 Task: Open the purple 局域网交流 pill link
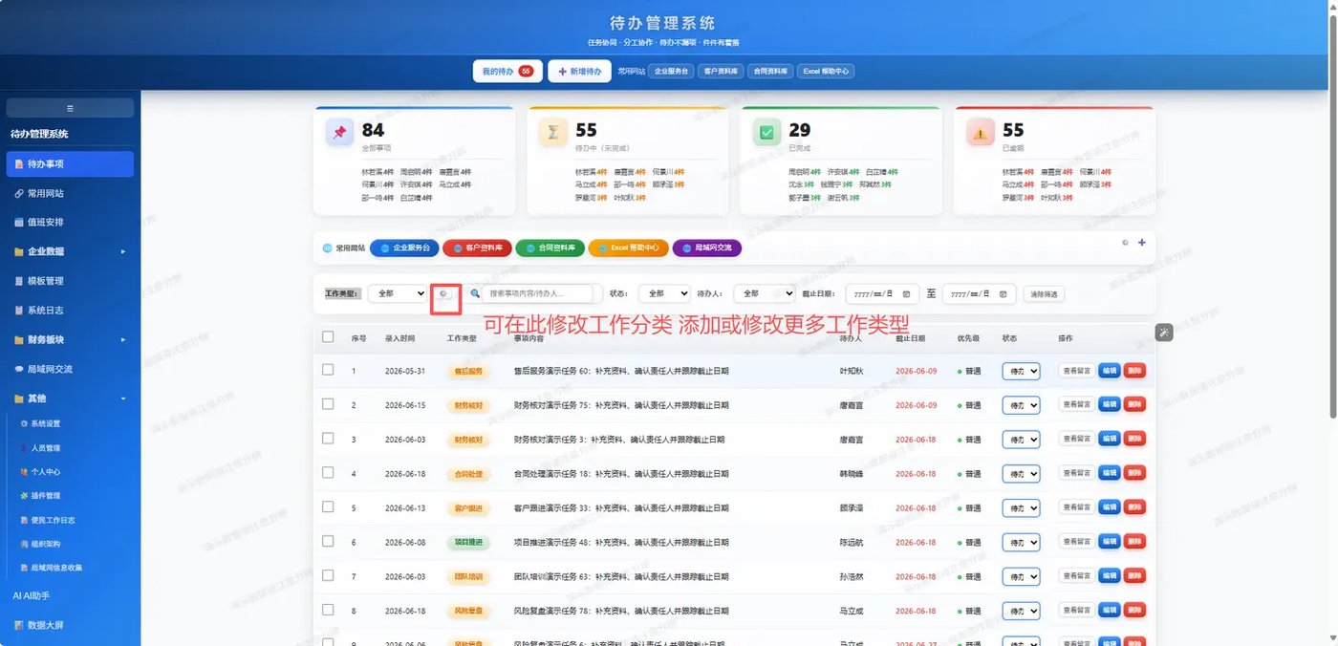click(707, 248)
